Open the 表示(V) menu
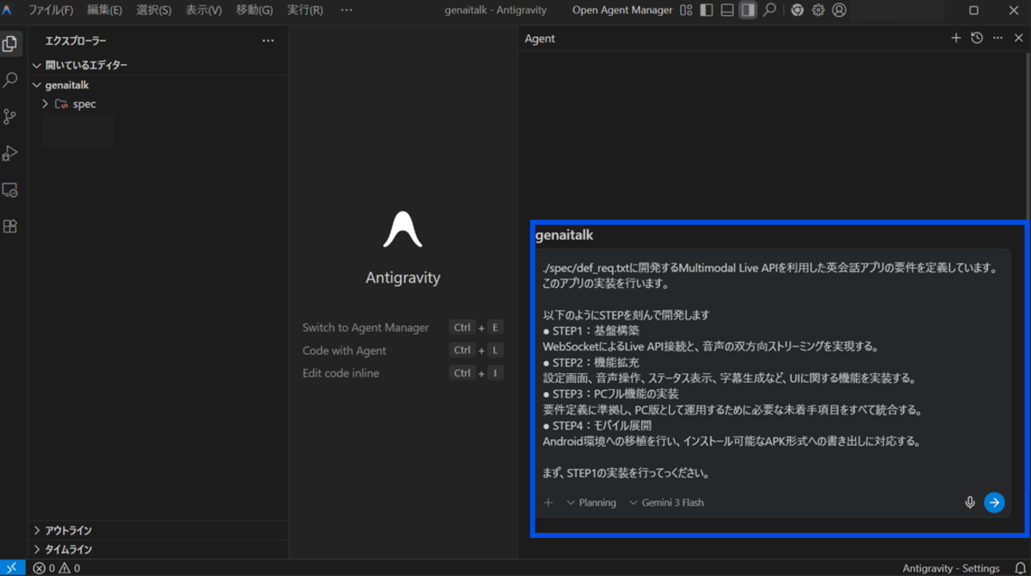Viewport: 1031px width, 576px height. (x=203, y=10)
